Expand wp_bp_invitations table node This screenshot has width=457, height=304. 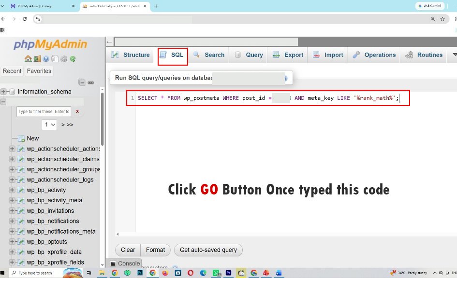tap(12, 210)
